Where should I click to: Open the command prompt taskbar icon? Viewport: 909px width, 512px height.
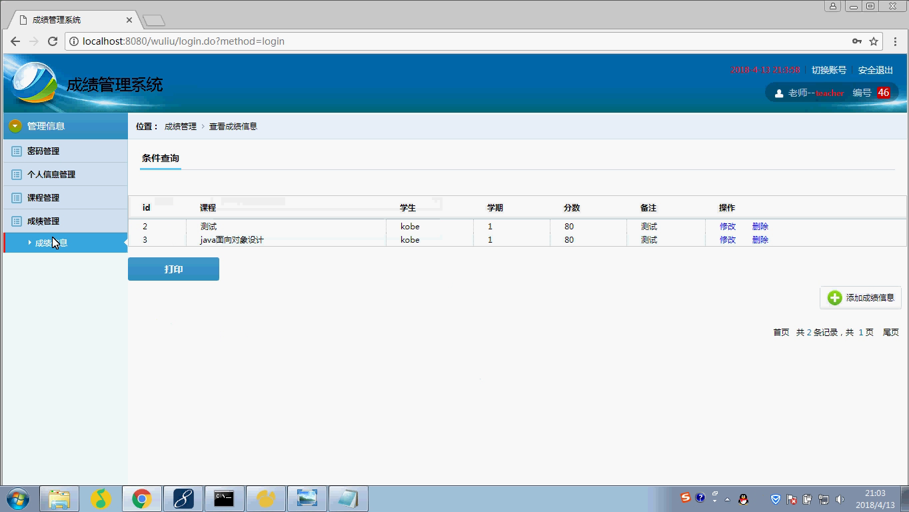coord(224,499)
